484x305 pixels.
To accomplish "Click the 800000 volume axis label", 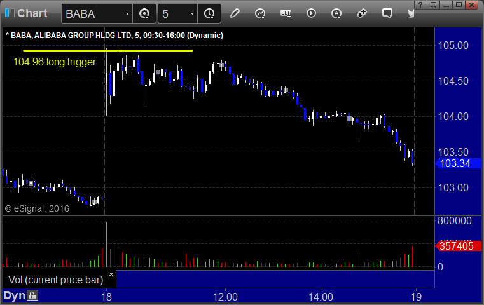I will [455, 221].
